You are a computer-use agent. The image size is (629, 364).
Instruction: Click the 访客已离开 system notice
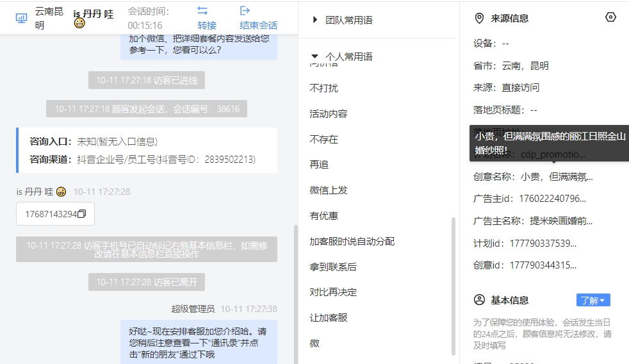coord(147,282)
